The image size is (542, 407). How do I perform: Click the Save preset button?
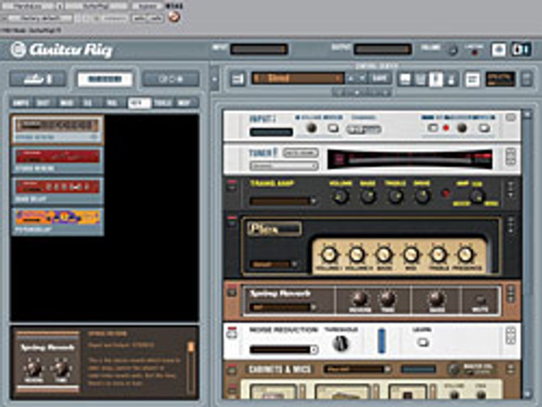379,78
